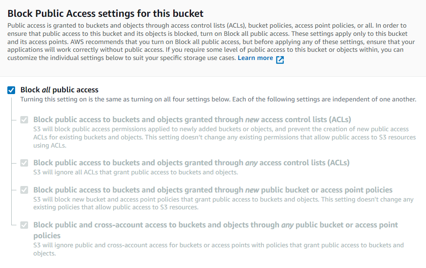Click the "S3 will ignore all ACLs" description
The image size is (426, 268).
click(x=135, y=173)
